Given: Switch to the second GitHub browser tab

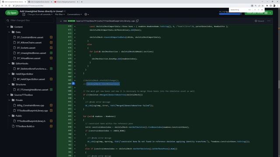Looking at the screenshot, I should (40, 2).
